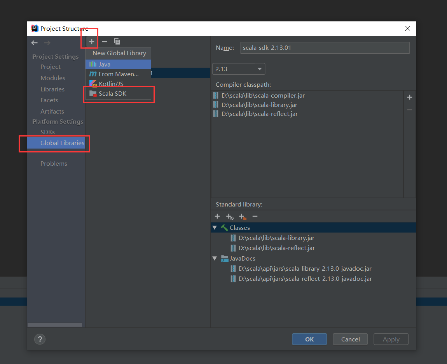This screenshot has height=364, width=447.
Task: Remove standard library entry with the minus icon
Action: [255, 216]
